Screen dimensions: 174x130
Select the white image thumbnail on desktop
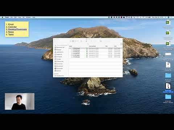168,54
